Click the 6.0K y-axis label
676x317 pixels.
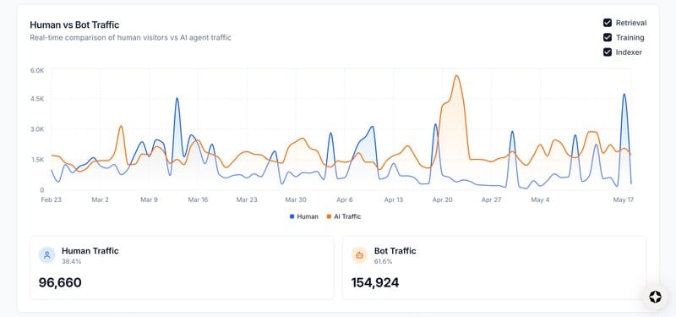click(x=37, y=70)
